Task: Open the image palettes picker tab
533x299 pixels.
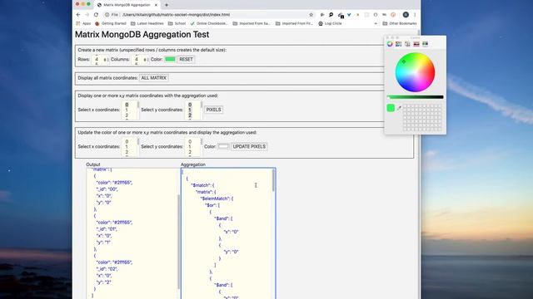Action: point(416,44)
